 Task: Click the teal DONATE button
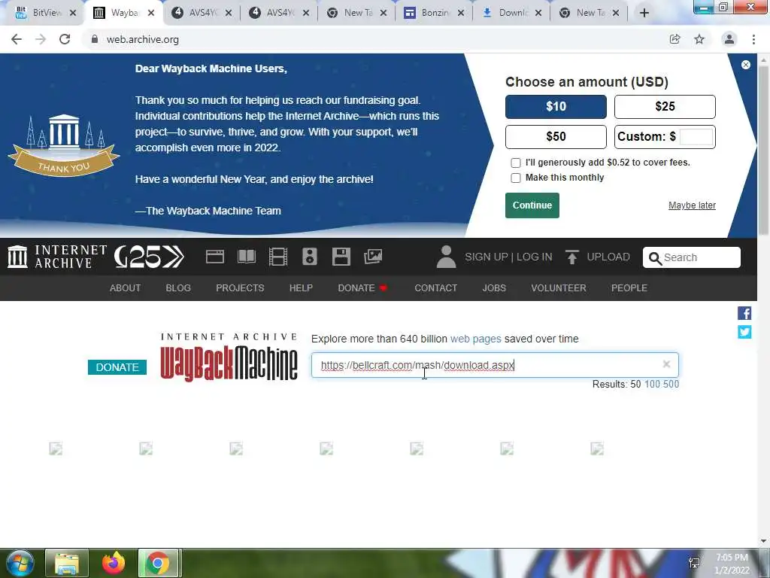click(117, 367)
